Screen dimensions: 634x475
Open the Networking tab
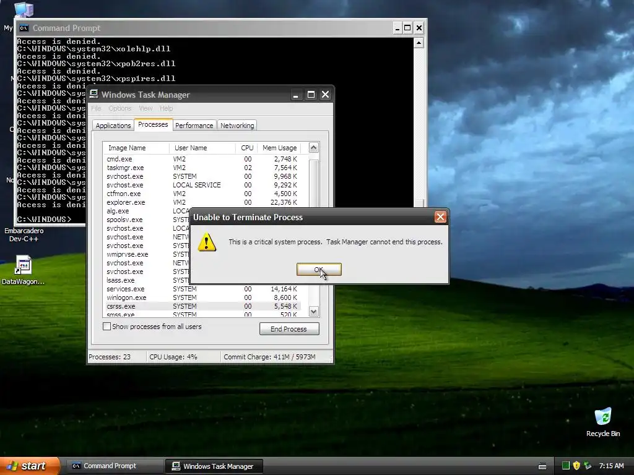[x=237, y=125]
